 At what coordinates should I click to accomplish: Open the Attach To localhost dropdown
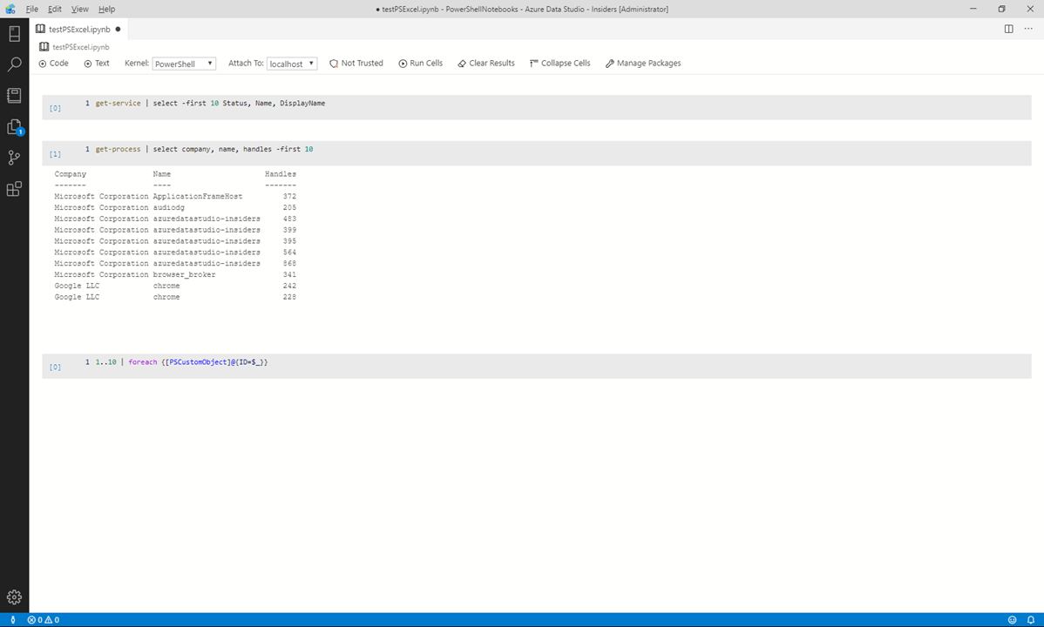(x=292, y=64)
